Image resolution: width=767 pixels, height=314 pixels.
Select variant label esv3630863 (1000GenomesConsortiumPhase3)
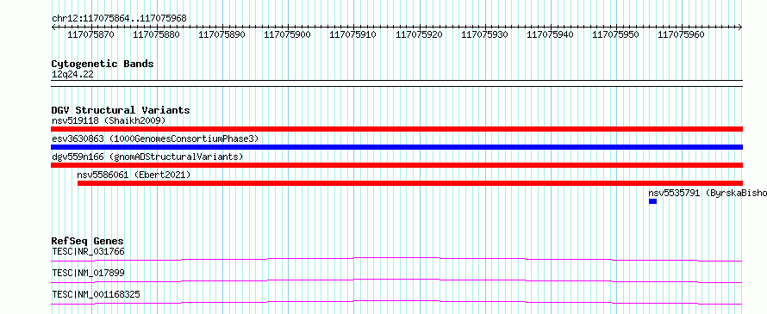tap(155, 139)
